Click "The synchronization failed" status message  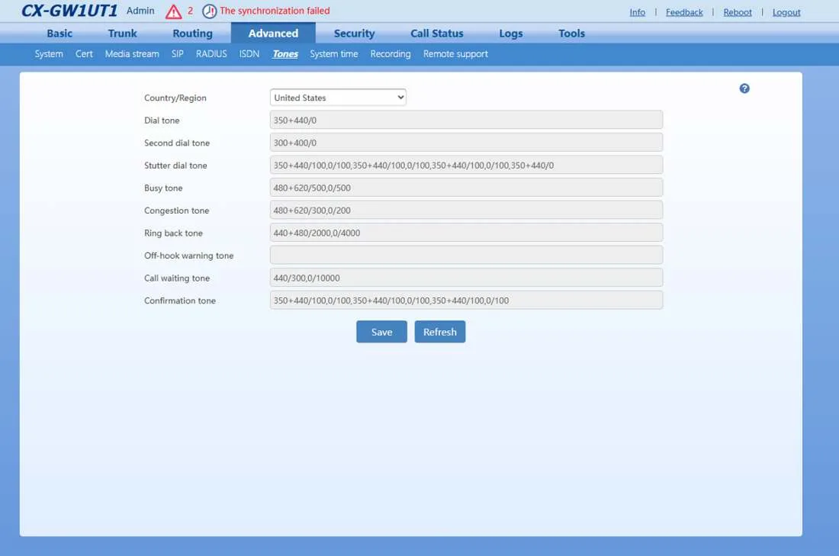275,11
